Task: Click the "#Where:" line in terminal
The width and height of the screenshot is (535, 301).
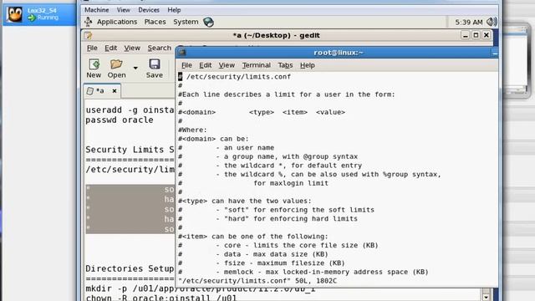Action: coord(192,130)
